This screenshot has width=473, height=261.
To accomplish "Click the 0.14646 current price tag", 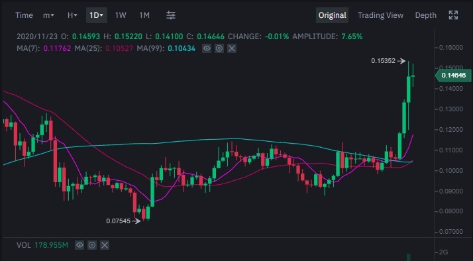I will (x=453, y=75).
